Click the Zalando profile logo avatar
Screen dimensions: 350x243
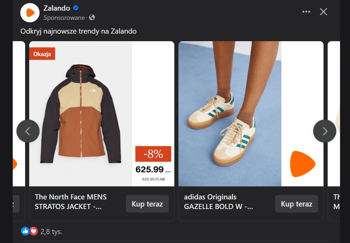(x=30, y=13)
